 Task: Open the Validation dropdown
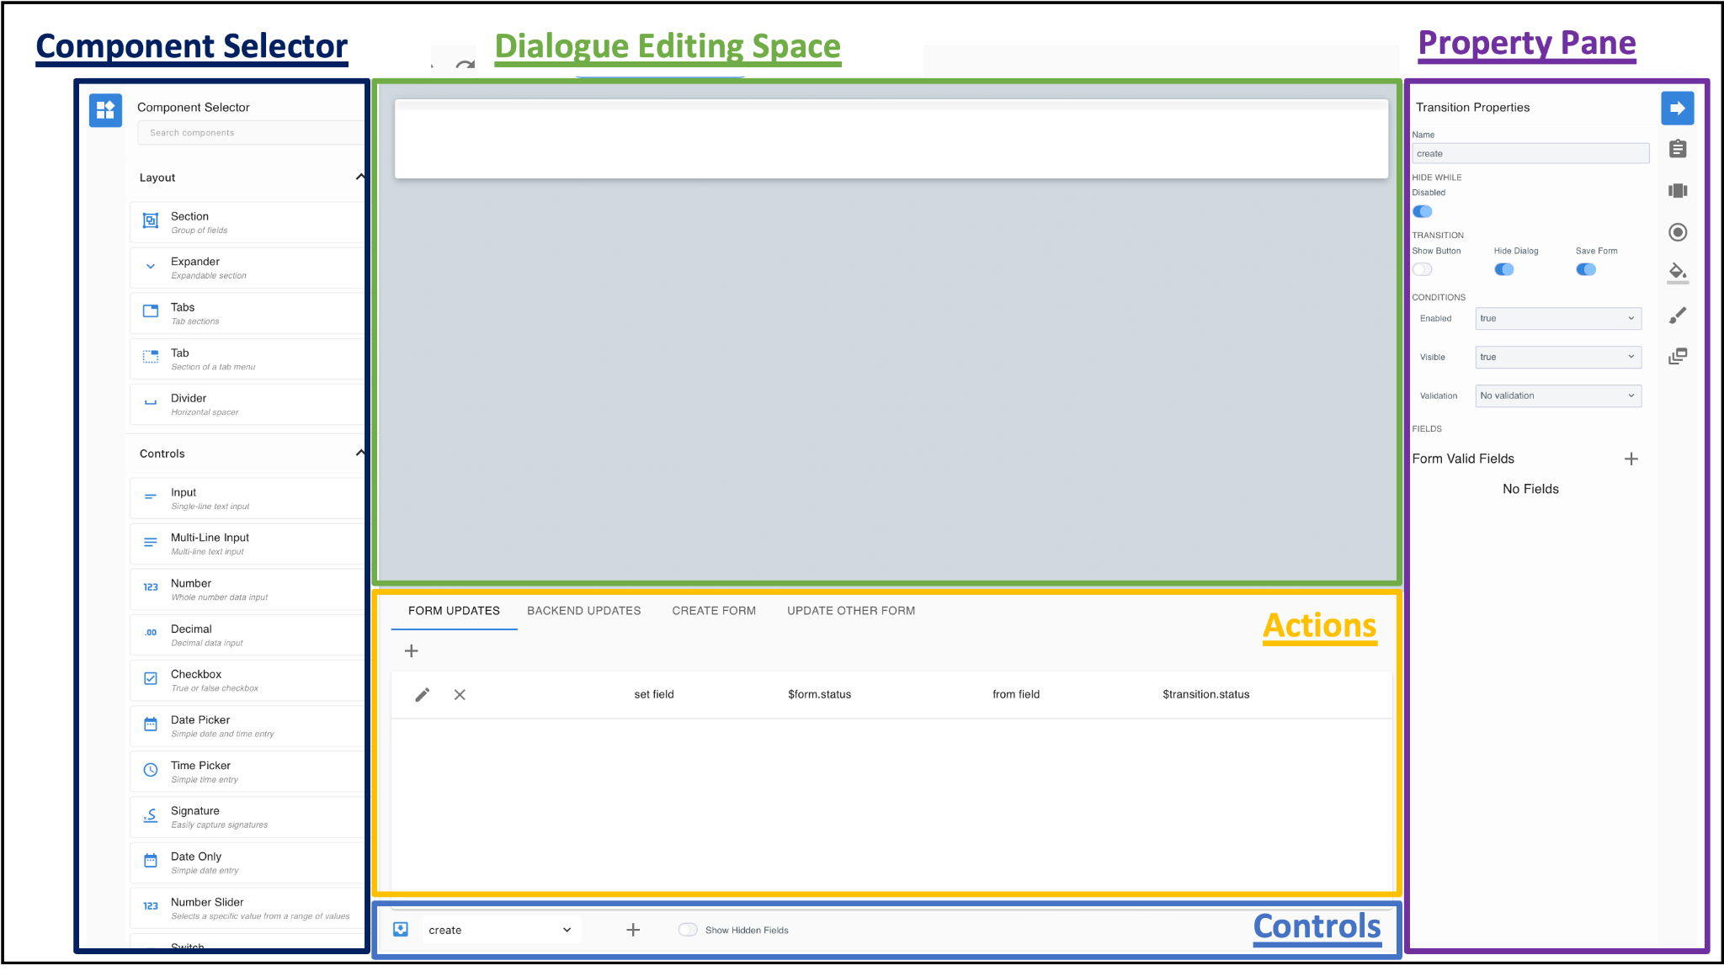coord(1557,395)
